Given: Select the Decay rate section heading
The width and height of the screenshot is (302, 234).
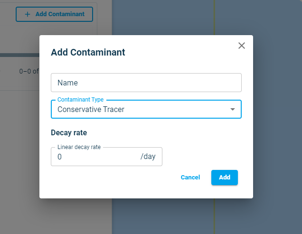Looking at the screenshot, I should (69, 132).
